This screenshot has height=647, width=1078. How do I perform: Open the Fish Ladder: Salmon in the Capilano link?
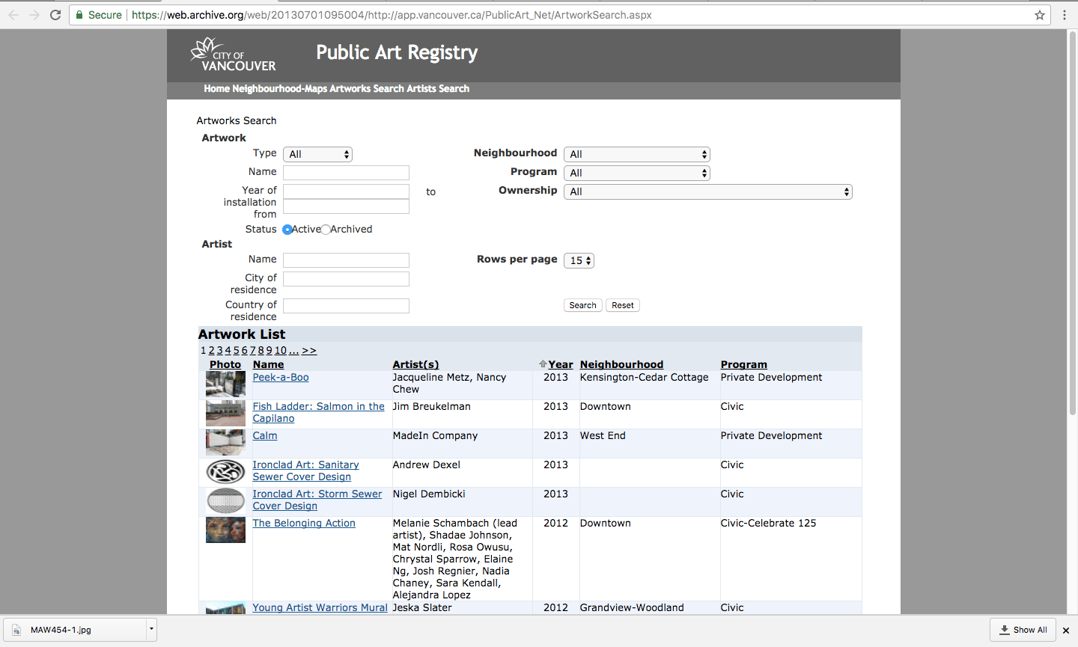point(318,406)
